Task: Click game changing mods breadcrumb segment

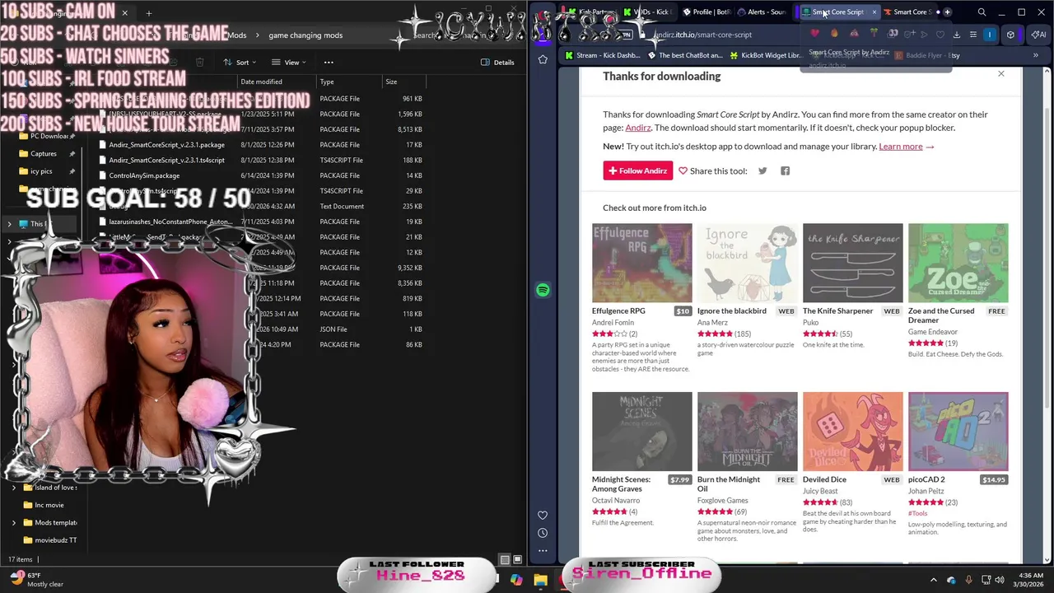Action: point(305,35)
